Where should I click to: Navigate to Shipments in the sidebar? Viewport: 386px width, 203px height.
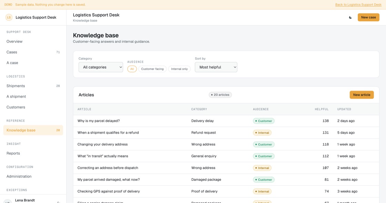[x=33, y=86]
